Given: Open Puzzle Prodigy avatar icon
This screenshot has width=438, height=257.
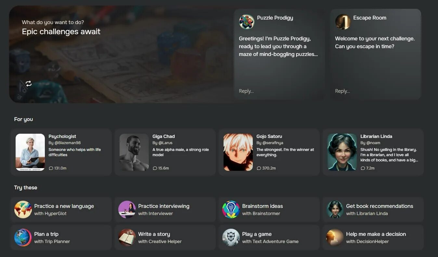Looking at the screenshot, I should 247,22.
